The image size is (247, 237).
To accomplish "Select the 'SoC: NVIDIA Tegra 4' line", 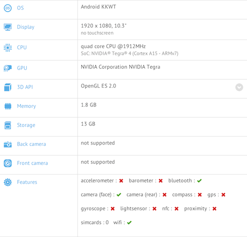I will click(x=129, y=53).
